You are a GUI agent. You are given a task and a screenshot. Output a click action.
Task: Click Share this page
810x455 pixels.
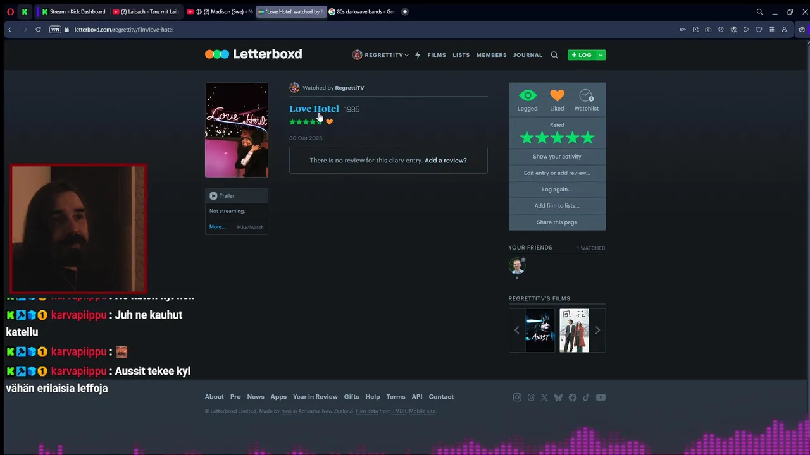[x=557, y=222]
